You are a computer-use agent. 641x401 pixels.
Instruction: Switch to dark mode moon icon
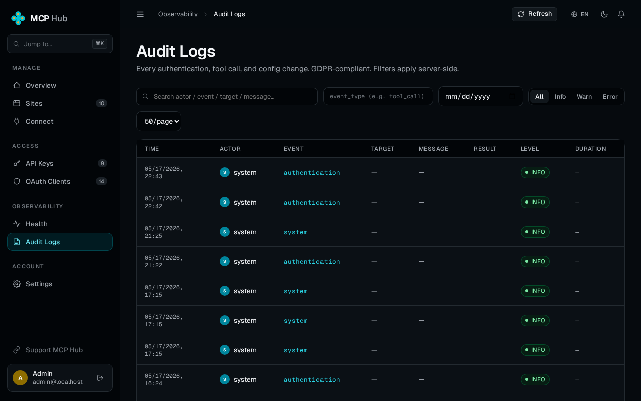(x=604, y=14)
